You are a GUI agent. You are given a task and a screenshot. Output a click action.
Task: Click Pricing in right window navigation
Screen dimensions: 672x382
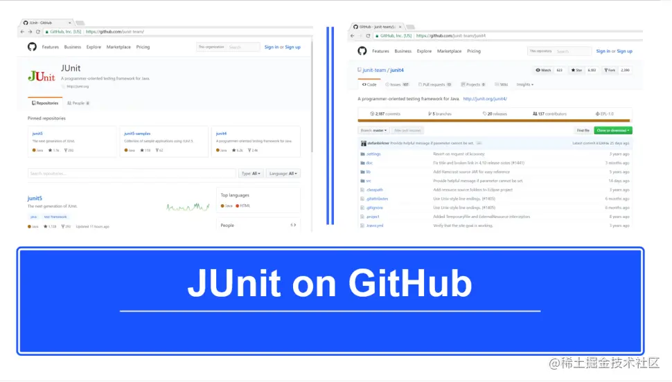tap(474, 51)
